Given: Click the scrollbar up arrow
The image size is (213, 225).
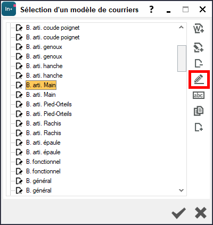Looking at the screenshot, I should [181, 27].
